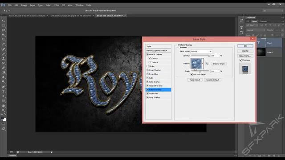
Task: Uncheck the Contour option
Action: pyautogui.click(x=150, y=58)
